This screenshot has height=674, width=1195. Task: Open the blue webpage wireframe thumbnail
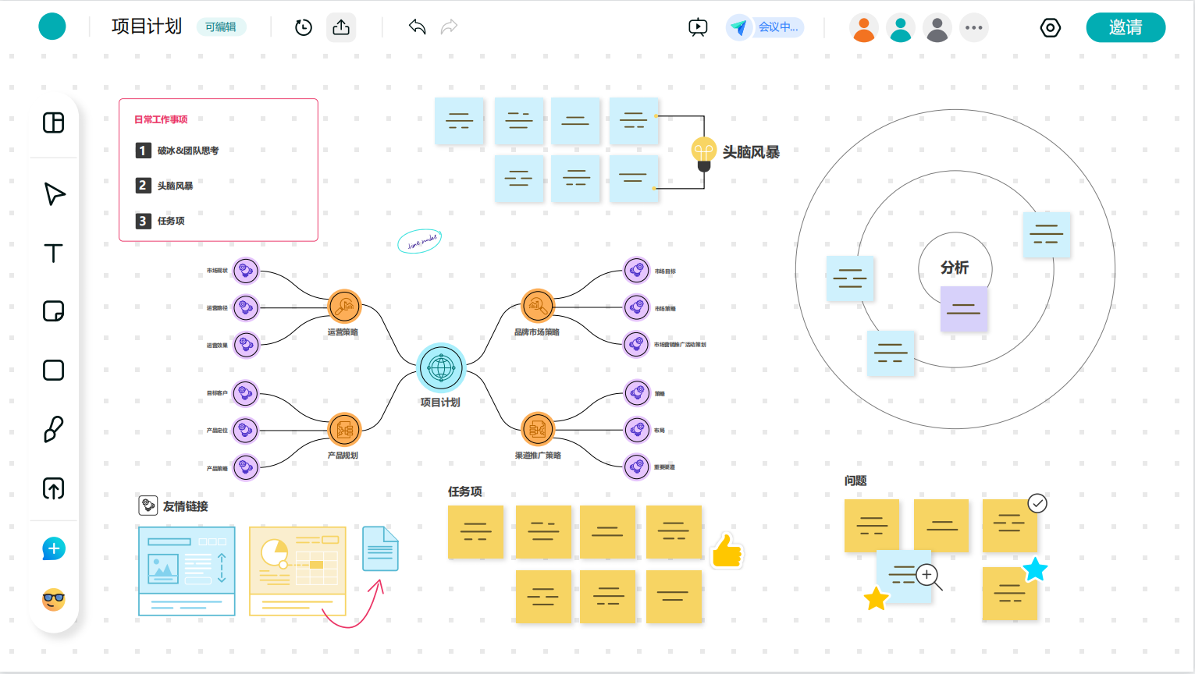tap(187, 571)
